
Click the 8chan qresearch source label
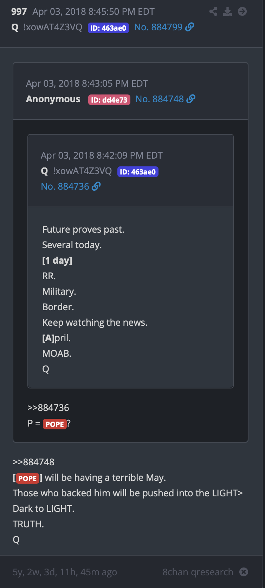point(198,572)
